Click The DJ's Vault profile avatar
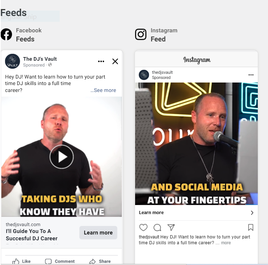 coord(12,61)
